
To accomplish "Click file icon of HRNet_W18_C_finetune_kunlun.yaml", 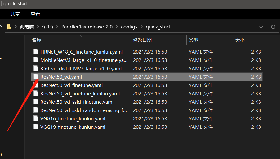I will click(36, 51).
